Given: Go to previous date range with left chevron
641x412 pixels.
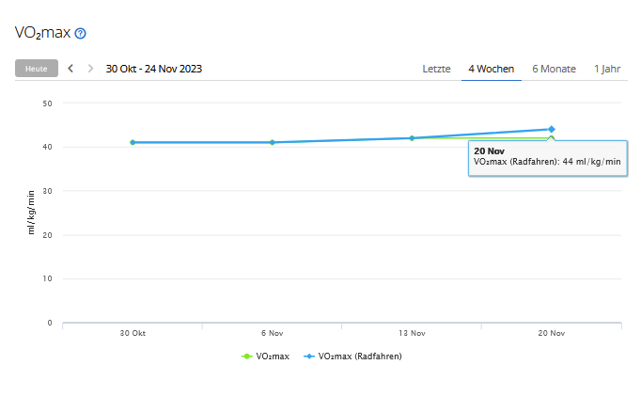Looking at the screenshot, I should pos(70,69).
